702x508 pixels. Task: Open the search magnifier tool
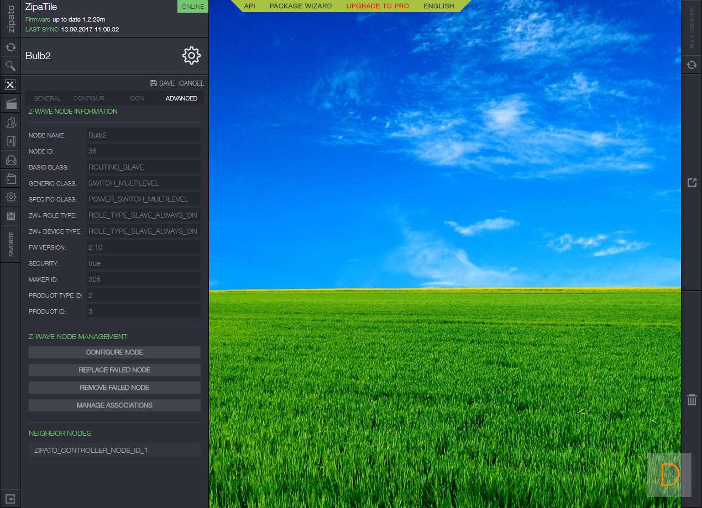tap(10, 66)
